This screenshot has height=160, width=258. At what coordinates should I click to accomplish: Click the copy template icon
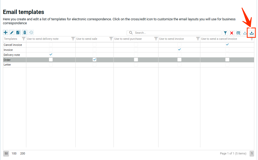(x=18, y=32)
